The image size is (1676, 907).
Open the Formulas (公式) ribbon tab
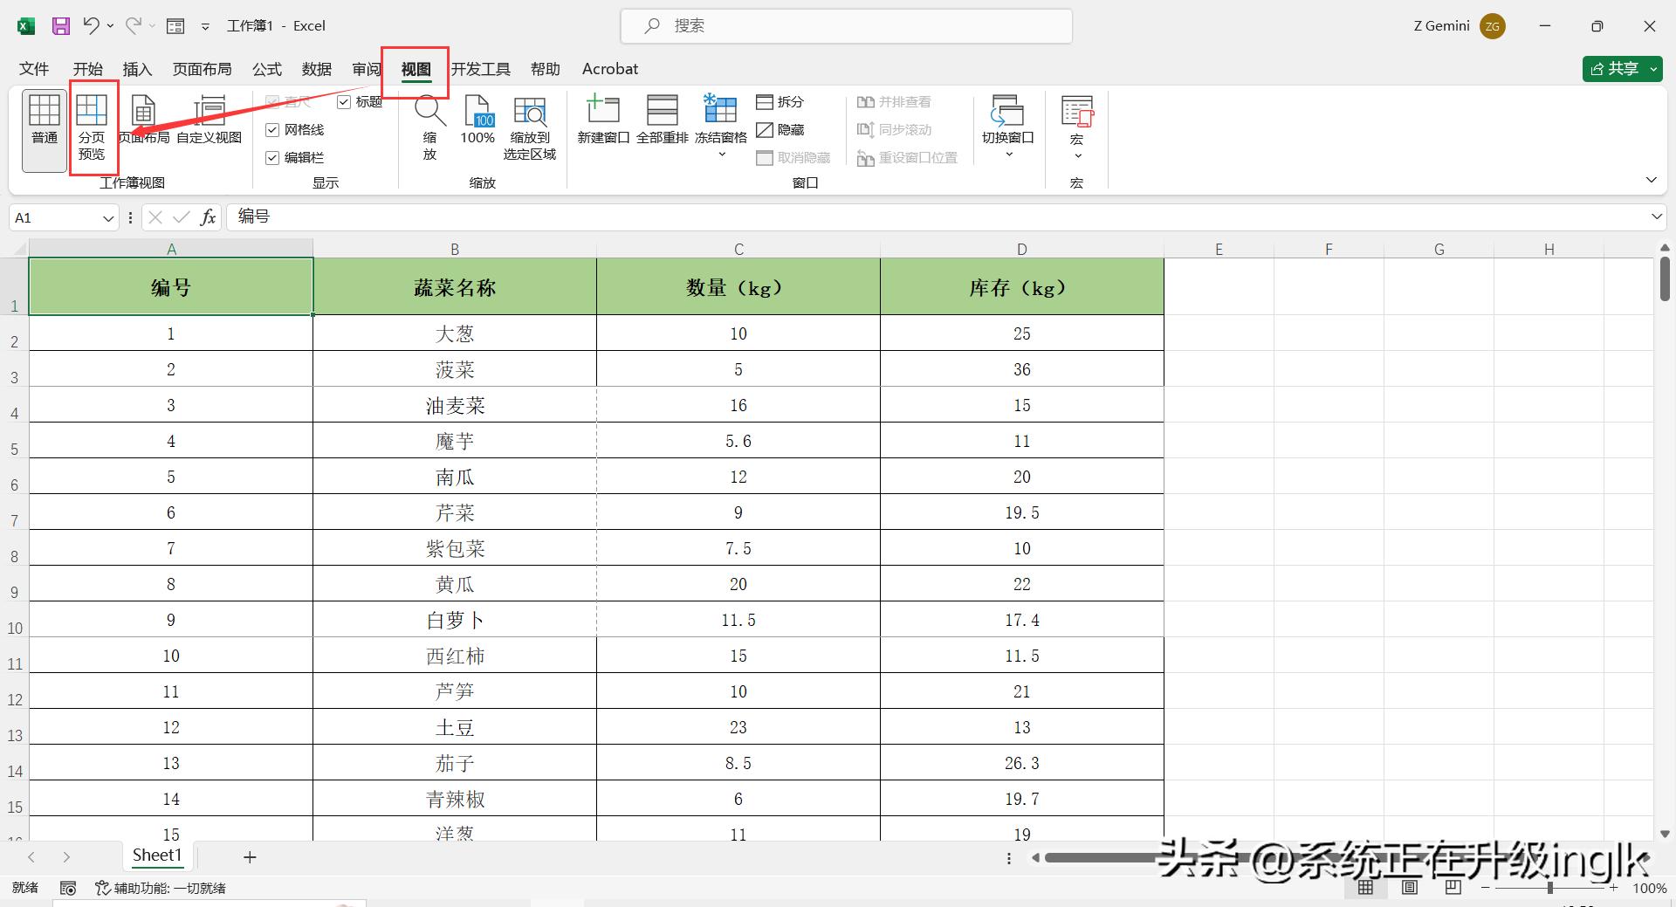click(x=266, y=69)
